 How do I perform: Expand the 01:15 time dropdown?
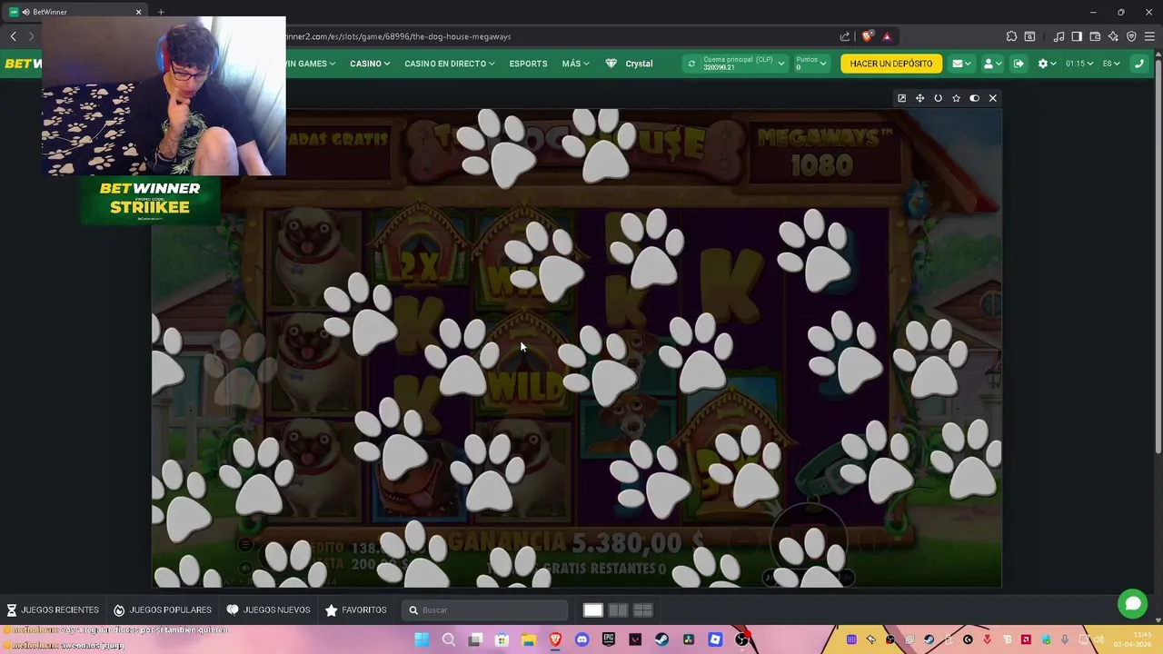pos(1079,64)
